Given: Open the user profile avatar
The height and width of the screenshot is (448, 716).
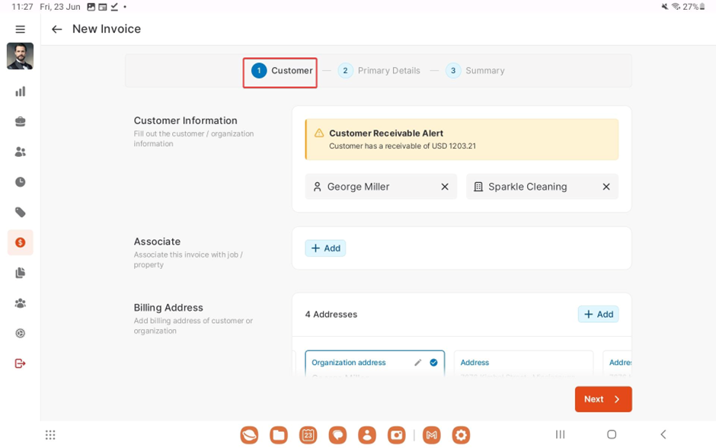Looking at the screenshot, I should [21, 56].
